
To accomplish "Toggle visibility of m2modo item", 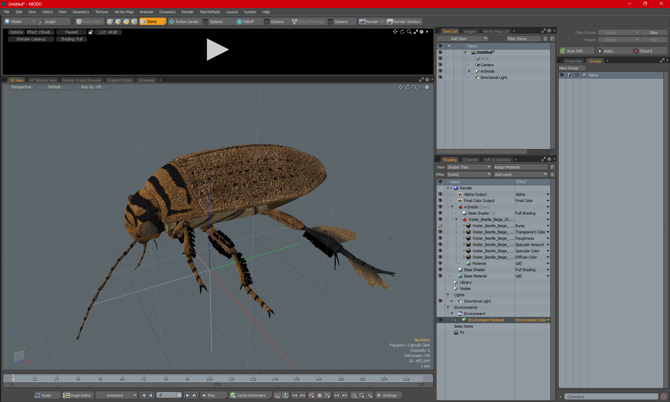I will (440, 71).
